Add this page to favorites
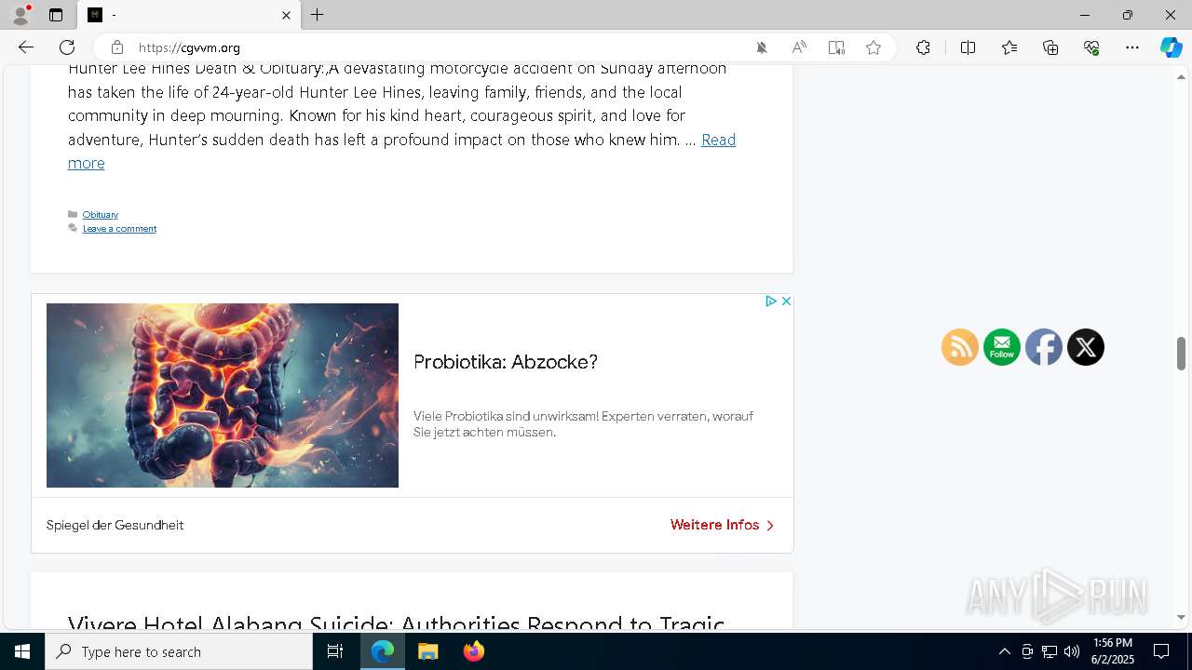This screenshot has width=1192, height=670. pyautogui.click(x=874, y=47)
